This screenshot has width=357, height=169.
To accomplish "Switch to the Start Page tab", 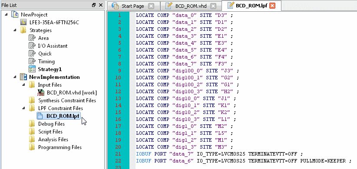I will tap(133, 6).
